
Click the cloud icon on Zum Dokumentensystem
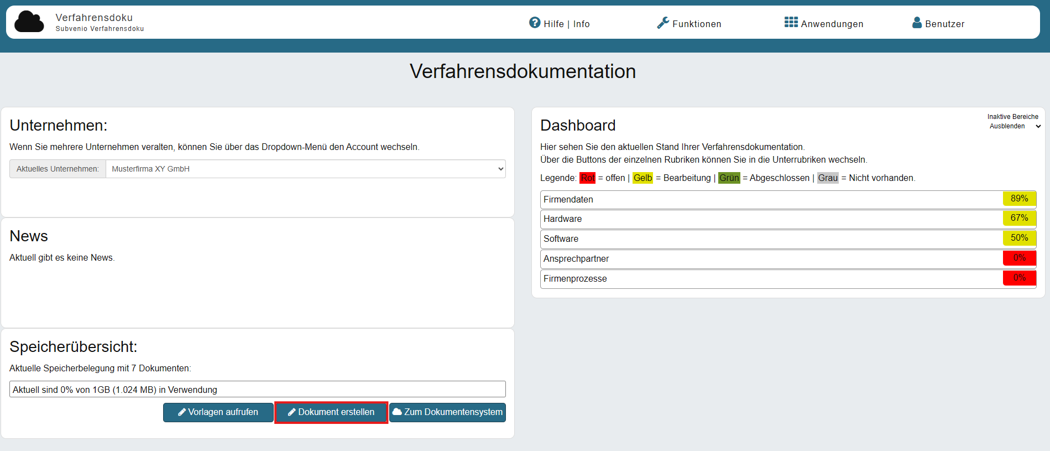coord(397,412)
